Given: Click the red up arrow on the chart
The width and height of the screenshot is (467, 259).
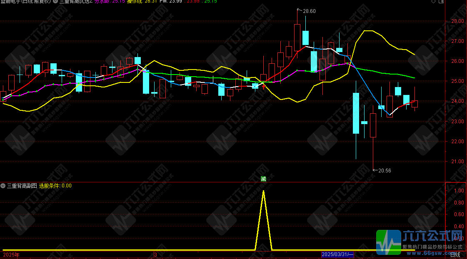Looking at the screenshot, I should click(263, 87).
